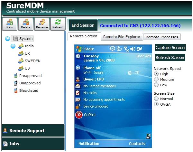Select High network speed
This screenshot has width=193, height=152.
(156, 74)
